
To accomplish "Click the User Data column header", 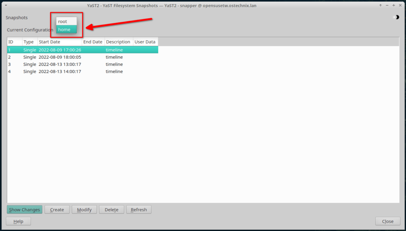I will (145, 42).
